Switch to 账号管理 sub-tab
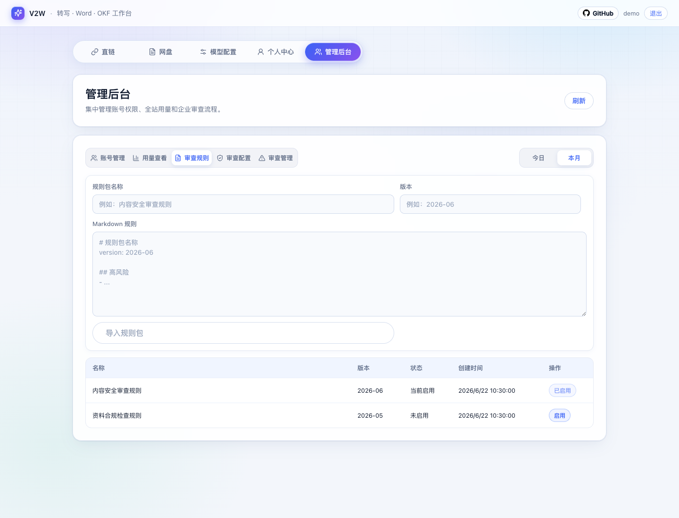The width and height of the screenshot is (679, 518). pos(108,158)
